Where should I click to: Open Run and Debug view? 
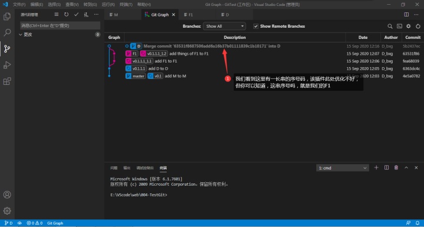click(7, 65)
